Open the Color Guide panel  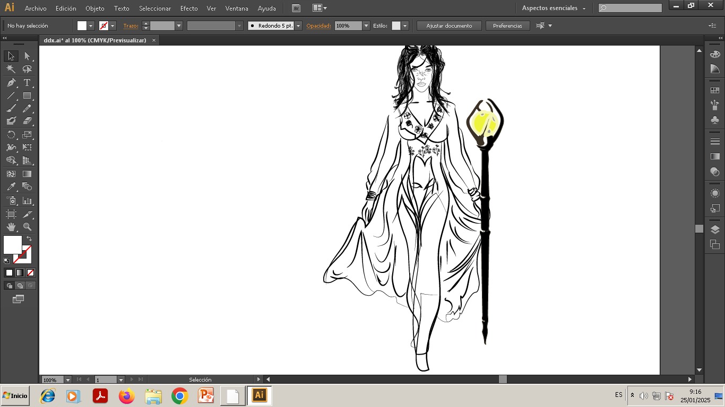pyautogui.click(x=715, y=69)
